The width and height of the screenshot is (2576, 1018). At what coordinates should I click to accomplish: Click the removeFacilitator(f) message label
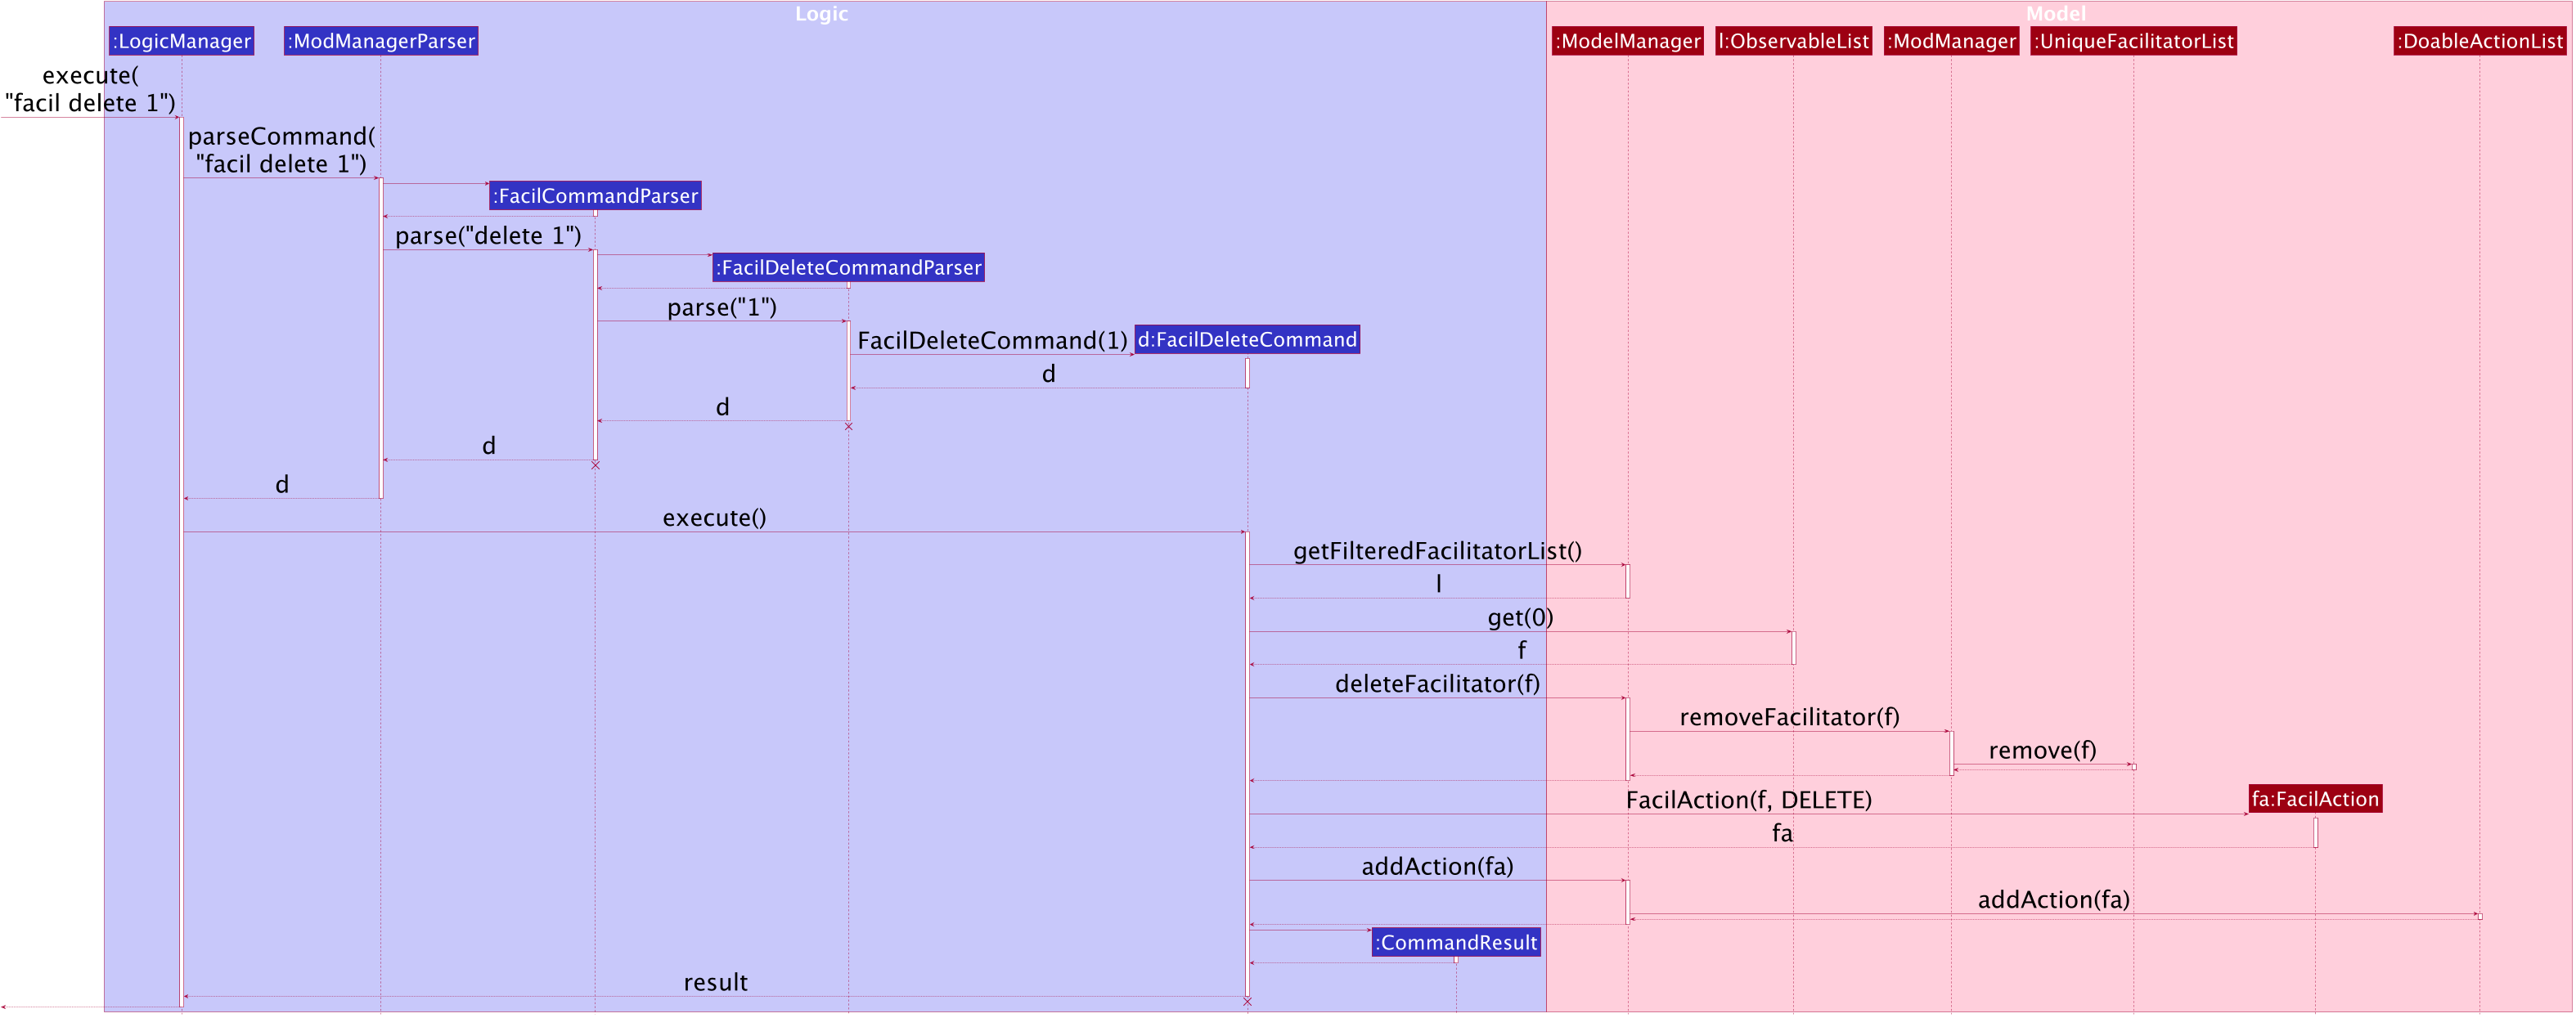pos(1789,716)
